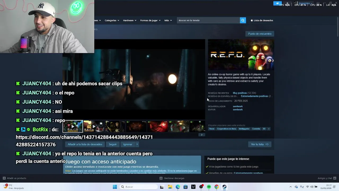Image resolution: width=339 pixels, height=191 pixels.
Task: Open Microsoft Edge from taskbar
Action: [178, 187]
